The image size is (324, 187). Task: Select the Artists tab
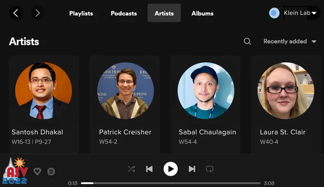164,13
